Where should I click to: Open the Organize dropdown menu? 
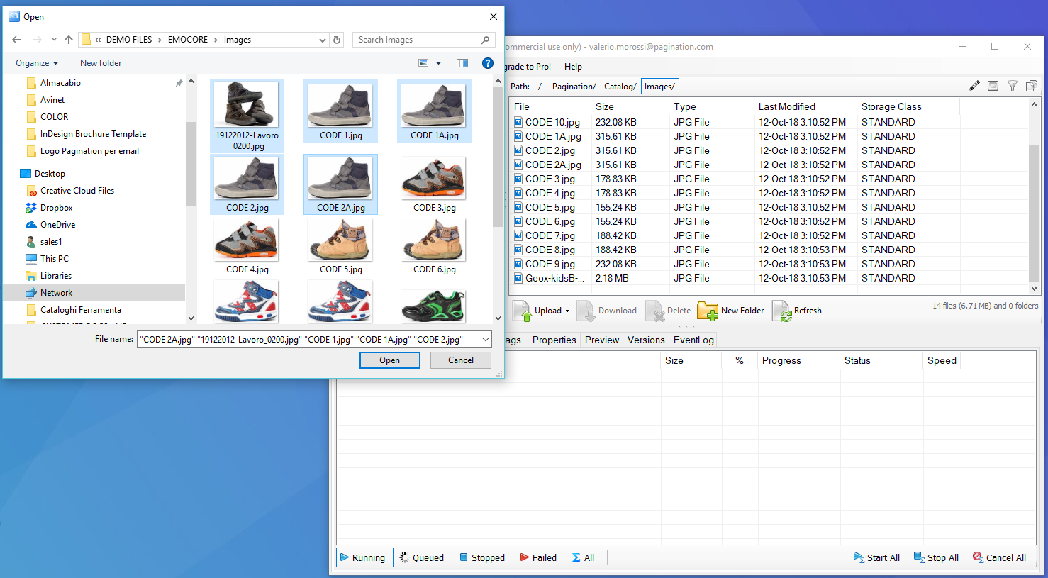(x=37, y=63)
